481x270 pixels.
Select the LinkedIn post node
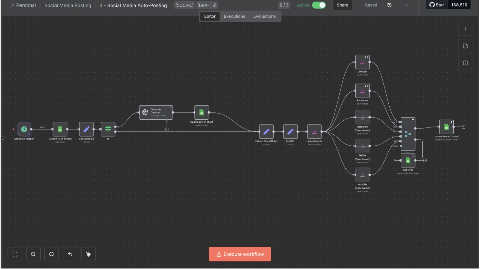[x=363, y=62]
